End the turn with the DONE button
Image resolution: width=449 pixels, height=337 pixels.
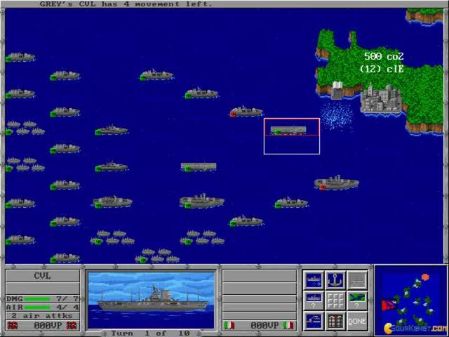pyautogui.click(x=357, y=322)
